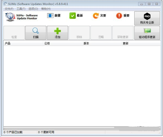Screen dimensions: 163x137
Task: Click status text 0 个产品已加载
Action: click(13, 132)
